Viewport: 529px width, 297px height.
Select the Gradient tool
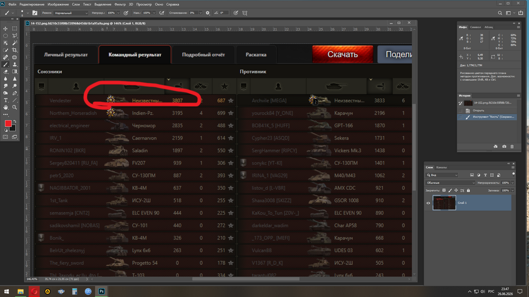[x=14, y=71]
